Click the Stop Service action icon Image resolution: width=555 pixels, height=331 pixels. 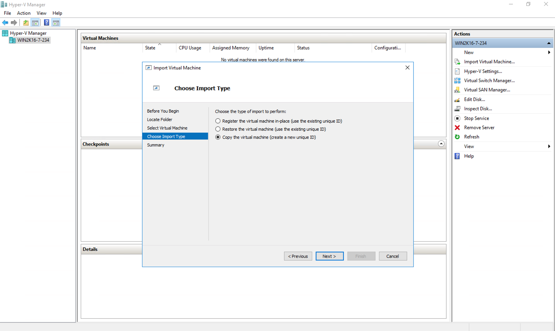tap(457, 118)
